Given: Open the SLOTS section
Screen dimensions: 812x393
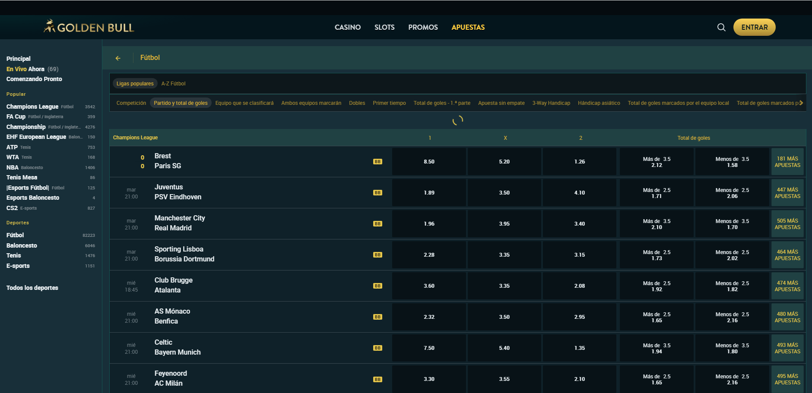Looking at the screenshot, I should click(x=384, y=27).
